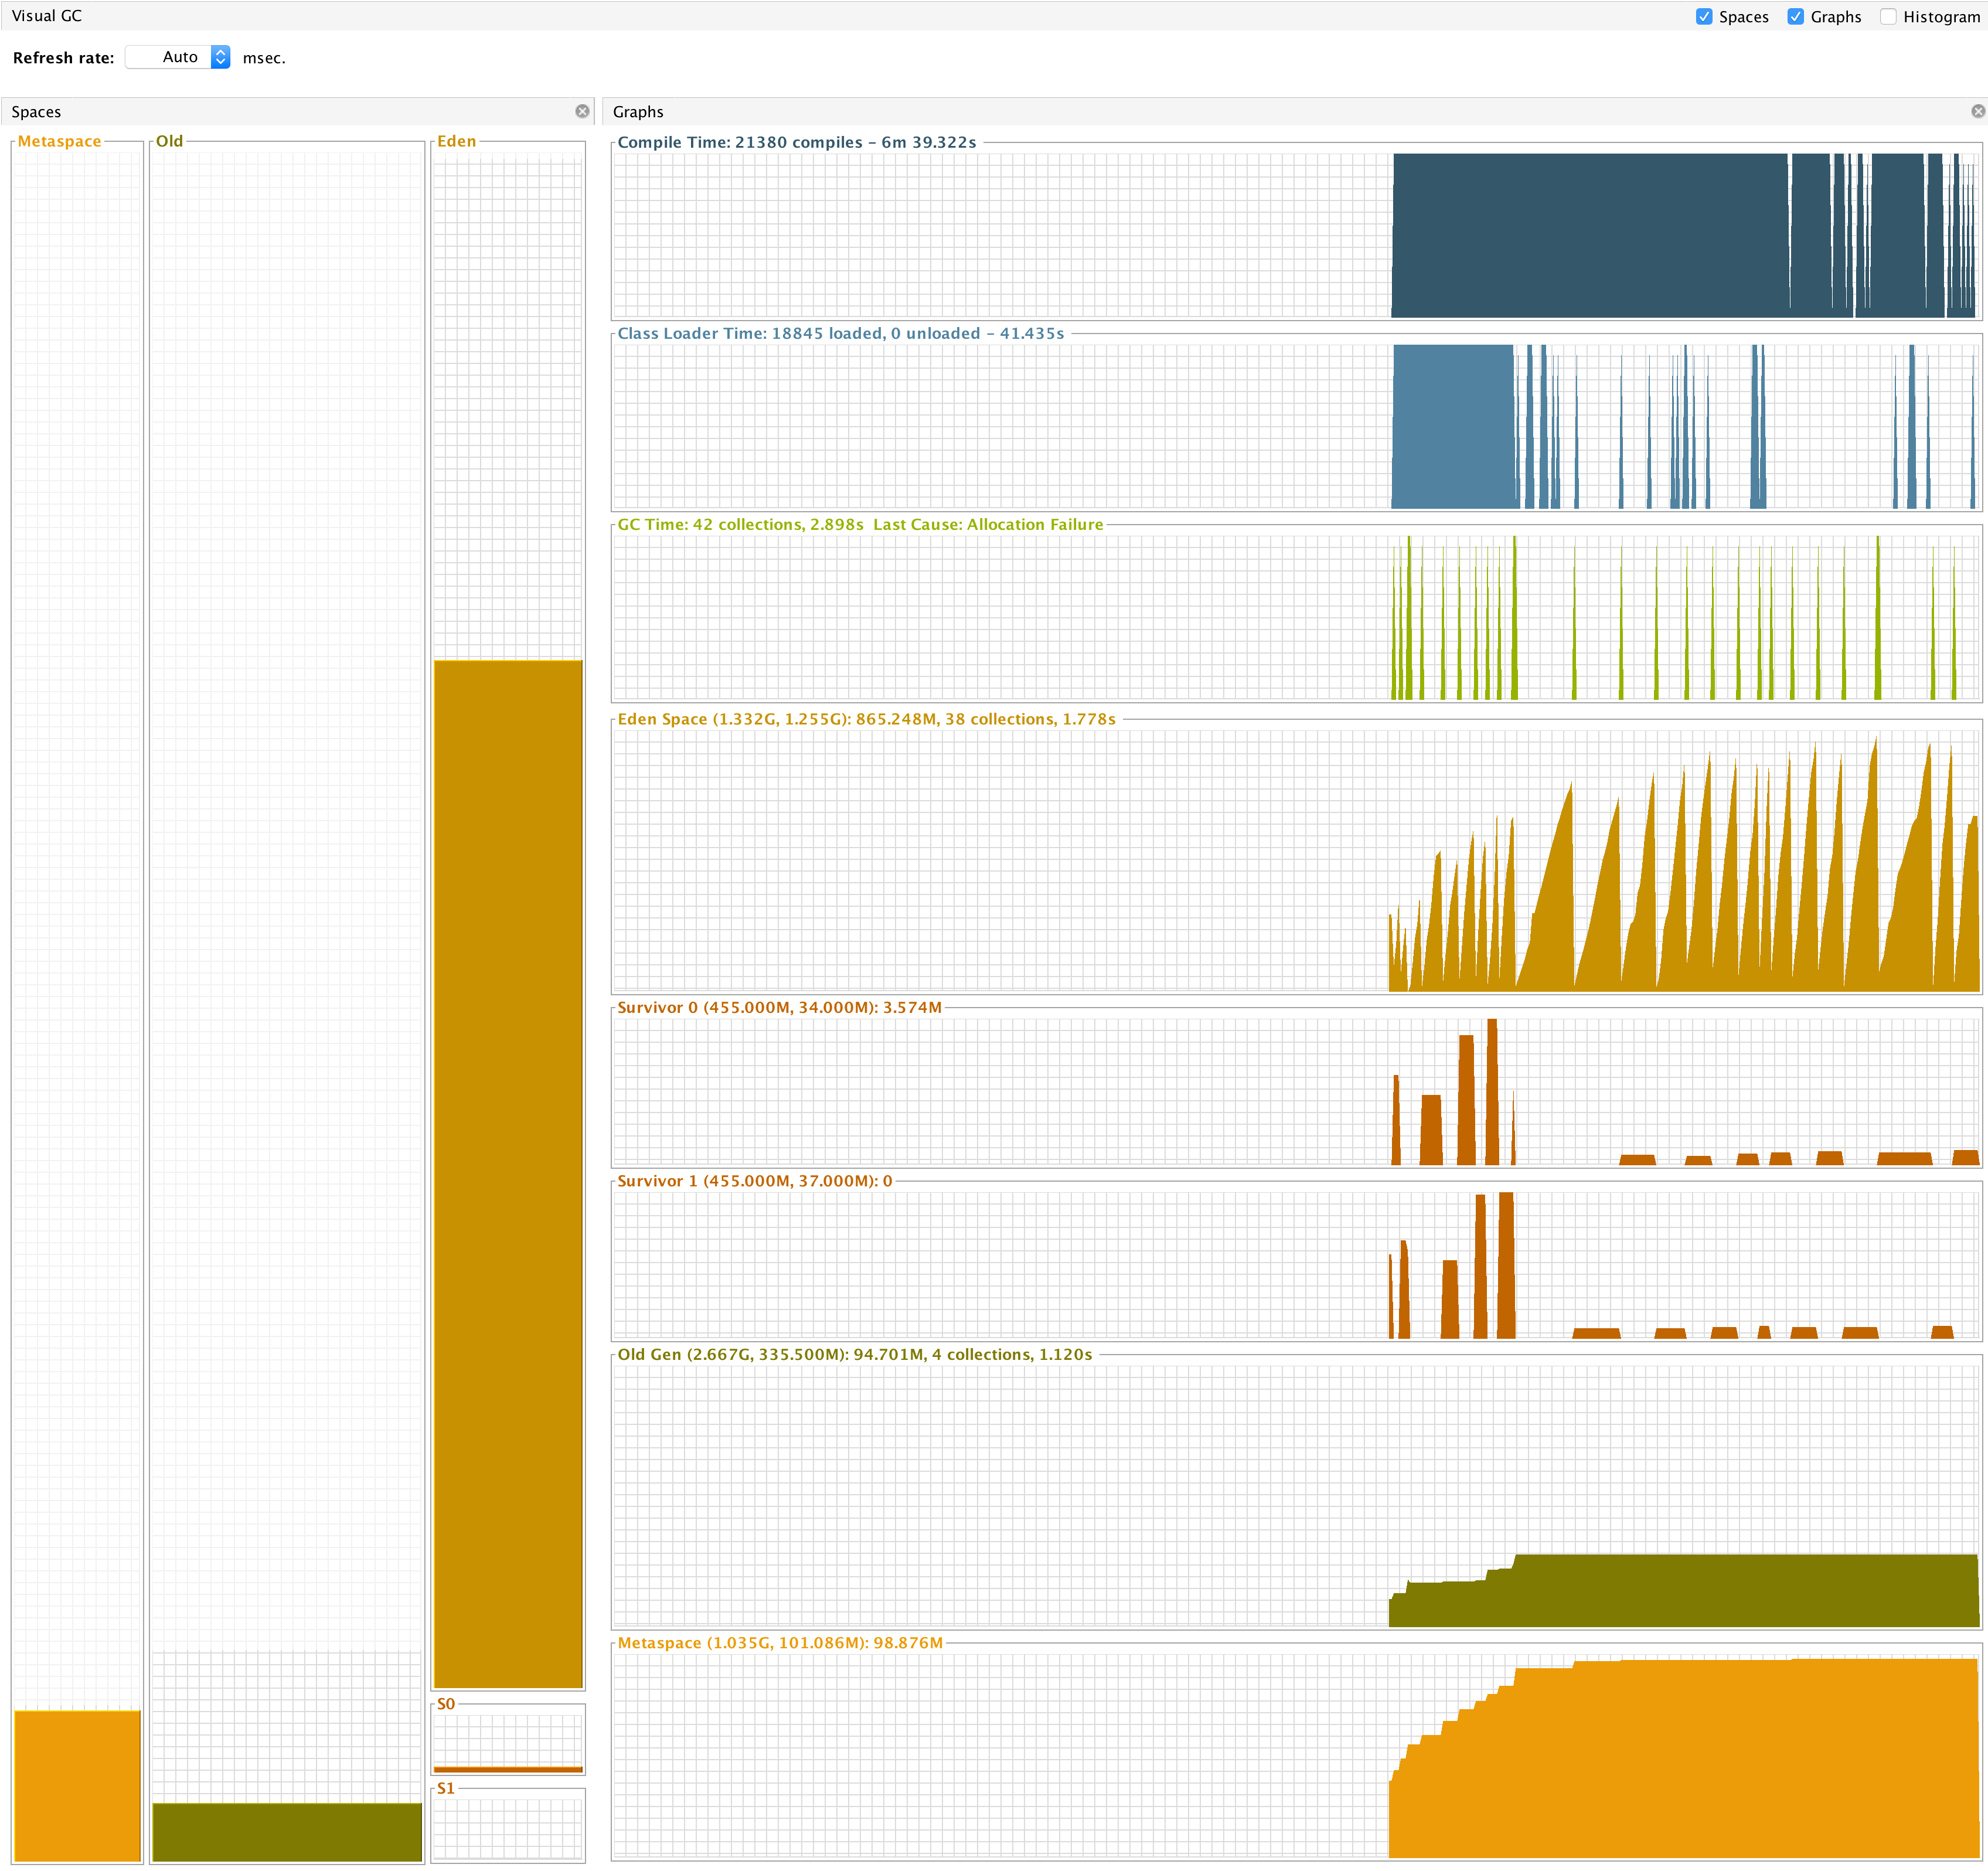Expand refresh rate options via the chevron control
Viewport: 1988px width, 1871px height.
(x=221, y=57)
